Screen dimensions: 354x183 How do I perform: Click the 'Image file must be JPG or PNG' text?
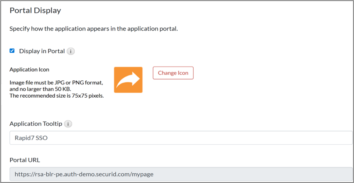(x=56, y=83)
